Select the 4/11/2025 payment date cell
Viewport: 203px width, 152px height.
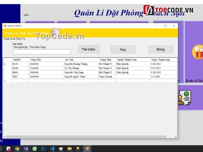pos(164,68)
